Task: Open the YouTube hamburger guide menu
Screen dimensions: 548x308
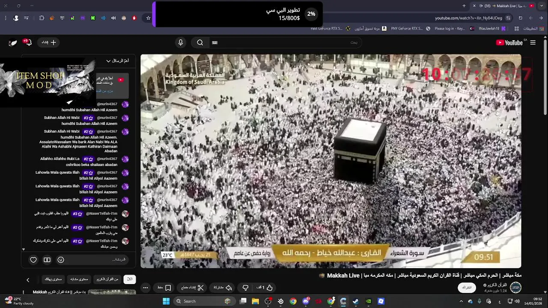Action: point(533,42)
